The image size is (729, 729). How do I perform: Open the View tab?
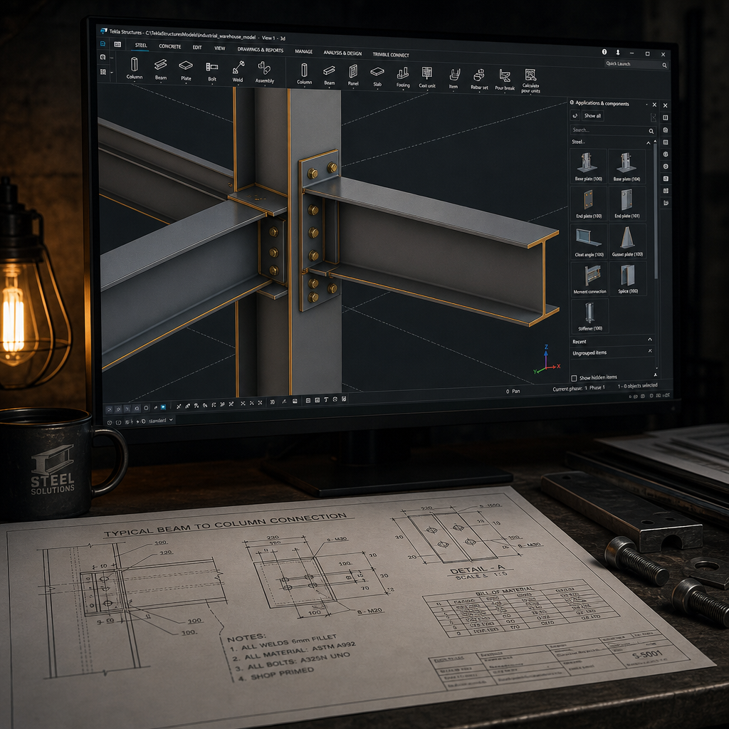[x=219, y=48]
